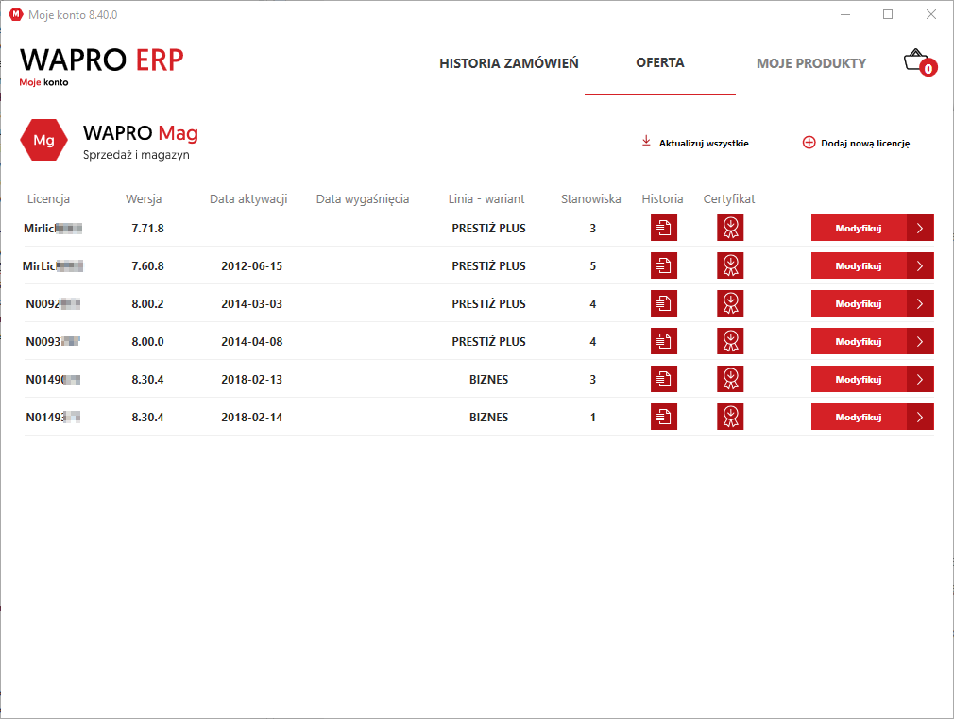Click activation date 2018-02-13
This screenshot has height=719, width=954.
(x=252, y=379)
